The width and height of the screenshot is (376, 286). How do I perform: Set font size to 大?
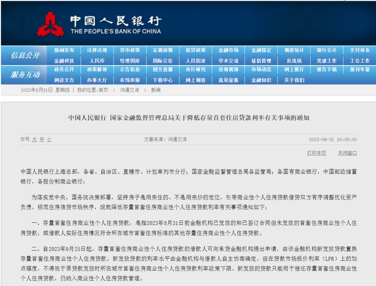coord(35,139)
